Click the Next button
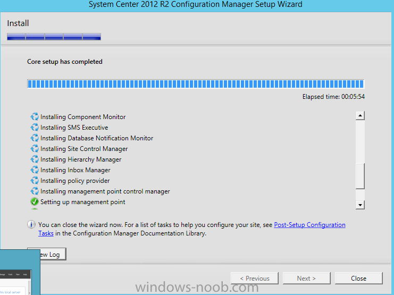 [x=306, y=279]
